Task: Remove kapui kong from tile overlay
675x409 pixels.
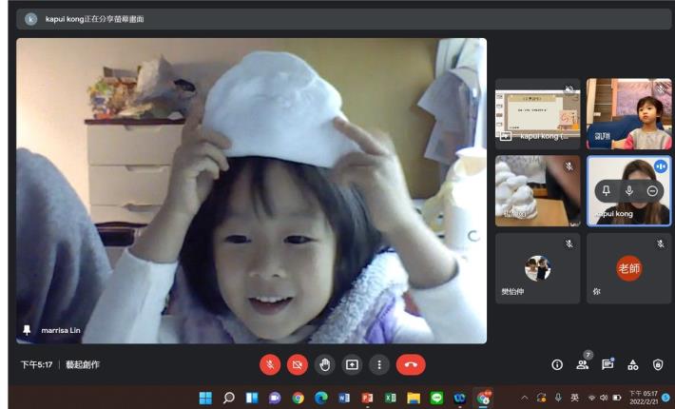Action: coord(652,191)
